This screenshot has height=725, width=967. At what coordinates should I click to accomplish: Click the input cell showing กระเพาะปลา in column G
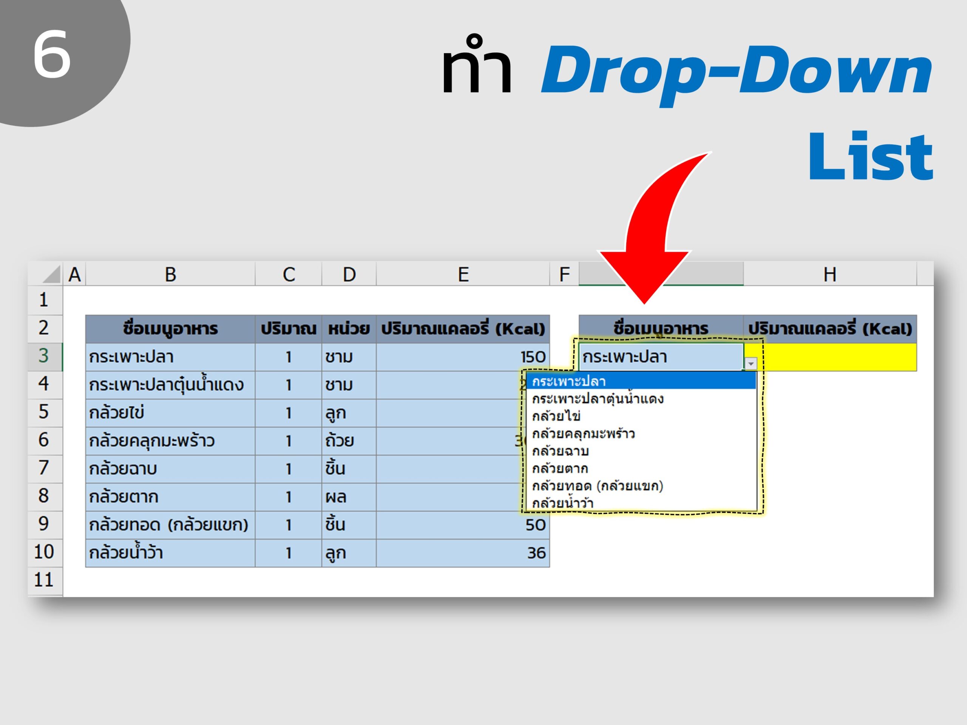(x=661, y=357)
